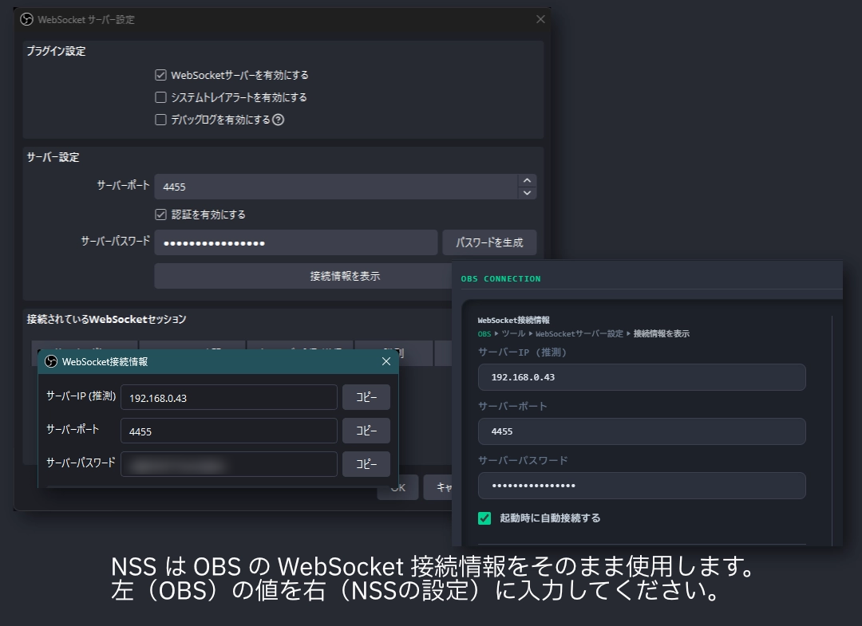Click the OBS CONNECTION heading
The height and width of the screenshot is (626, 862).
(500, 278)
